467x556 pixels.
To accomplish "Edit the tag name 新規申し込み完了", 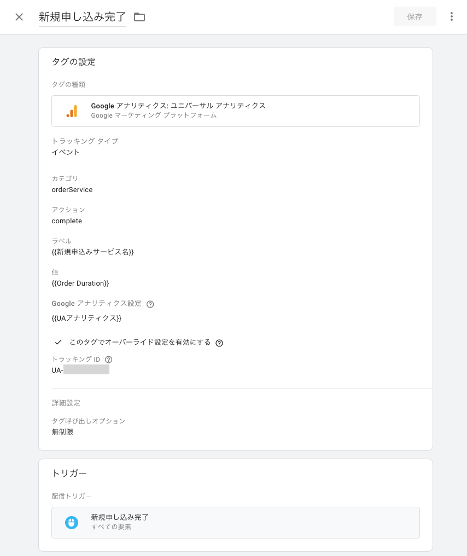I will point(82,17).
